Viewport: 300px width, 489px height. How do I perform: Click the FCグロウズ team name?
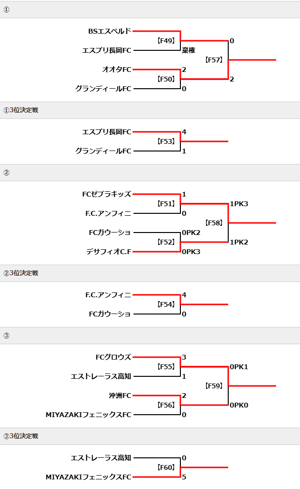[113, 357]
